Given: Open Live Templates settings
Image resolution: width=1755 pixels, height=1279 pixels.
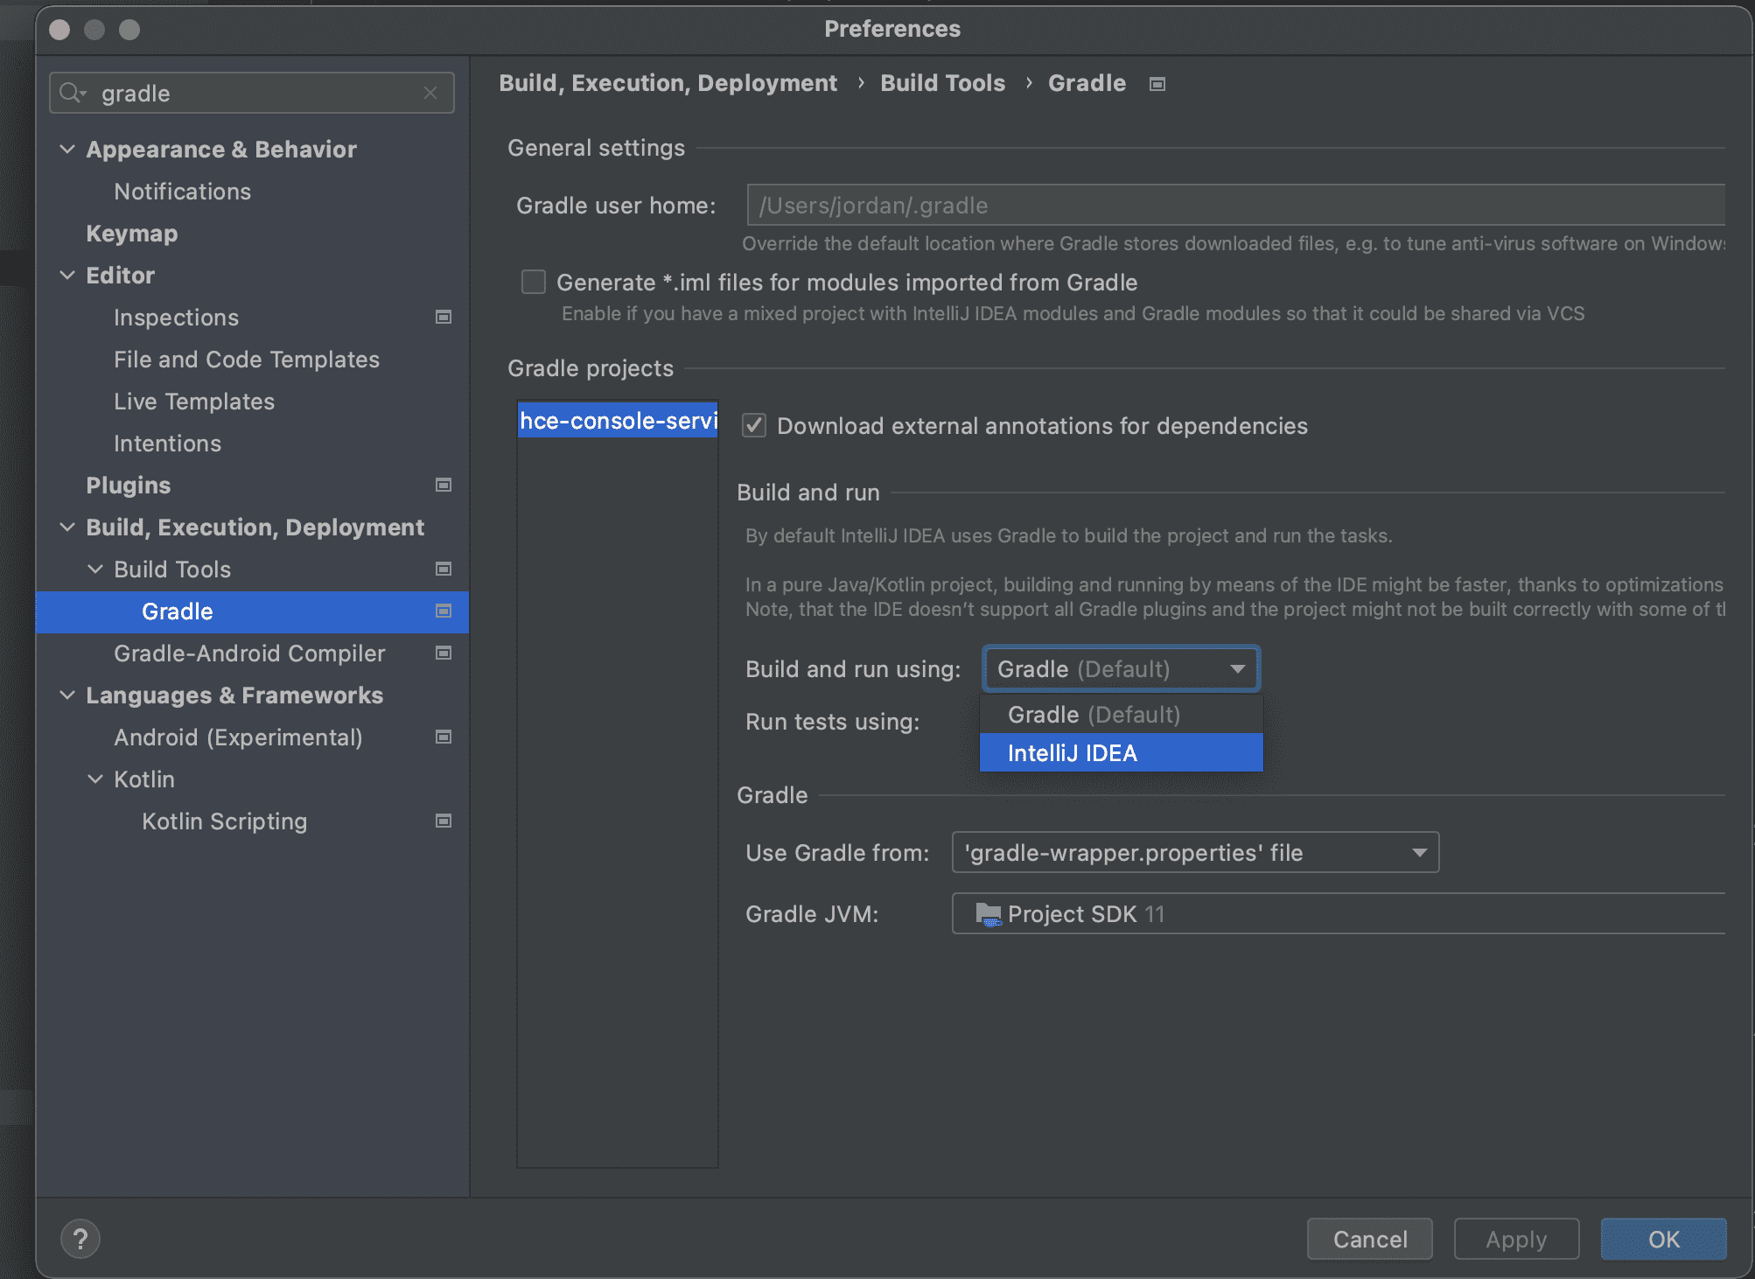Looking at the screenshot, I should [194, 401].
